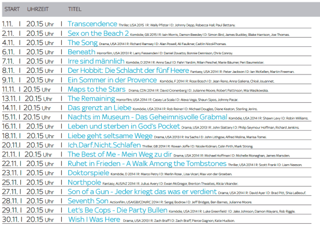Click Seventh Son details listing Jeff Bridges
Viewport: 320px width, 226px height.
pos(181,202)
